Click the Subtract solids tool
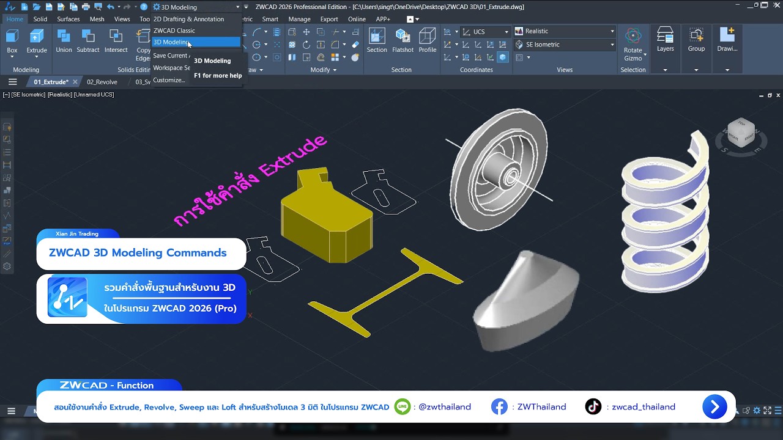783x440 pixels. [x=88, y=40]
